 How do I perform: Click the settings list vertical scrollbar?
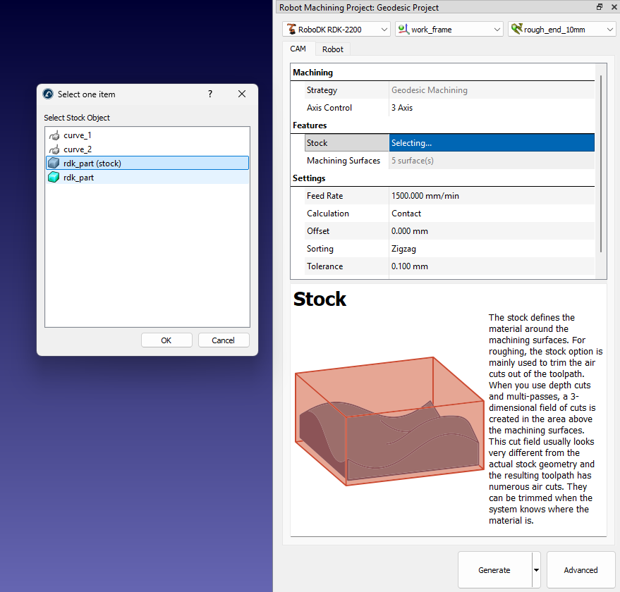[601, 162]
